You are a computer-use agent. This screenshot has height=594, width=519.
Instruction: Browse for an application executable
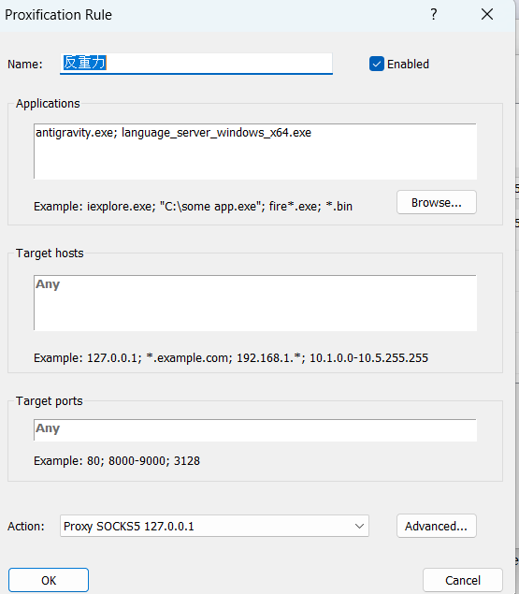tap(437, 202)
